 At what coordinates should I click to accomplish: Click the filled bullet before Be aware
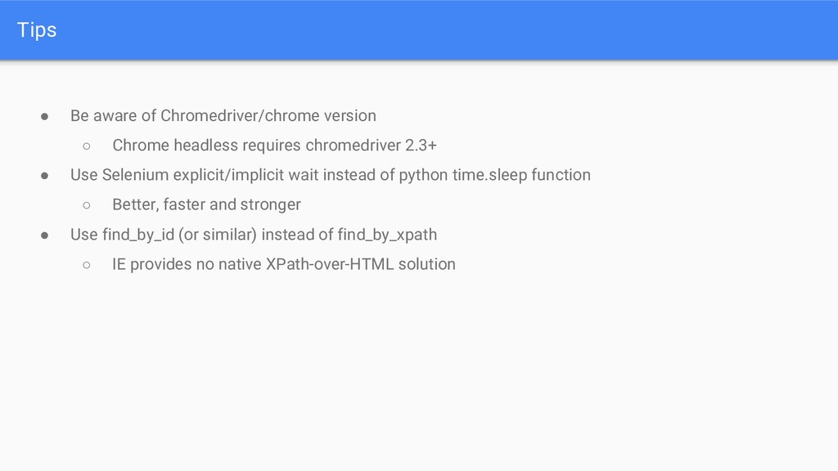(x=44, y=116)
